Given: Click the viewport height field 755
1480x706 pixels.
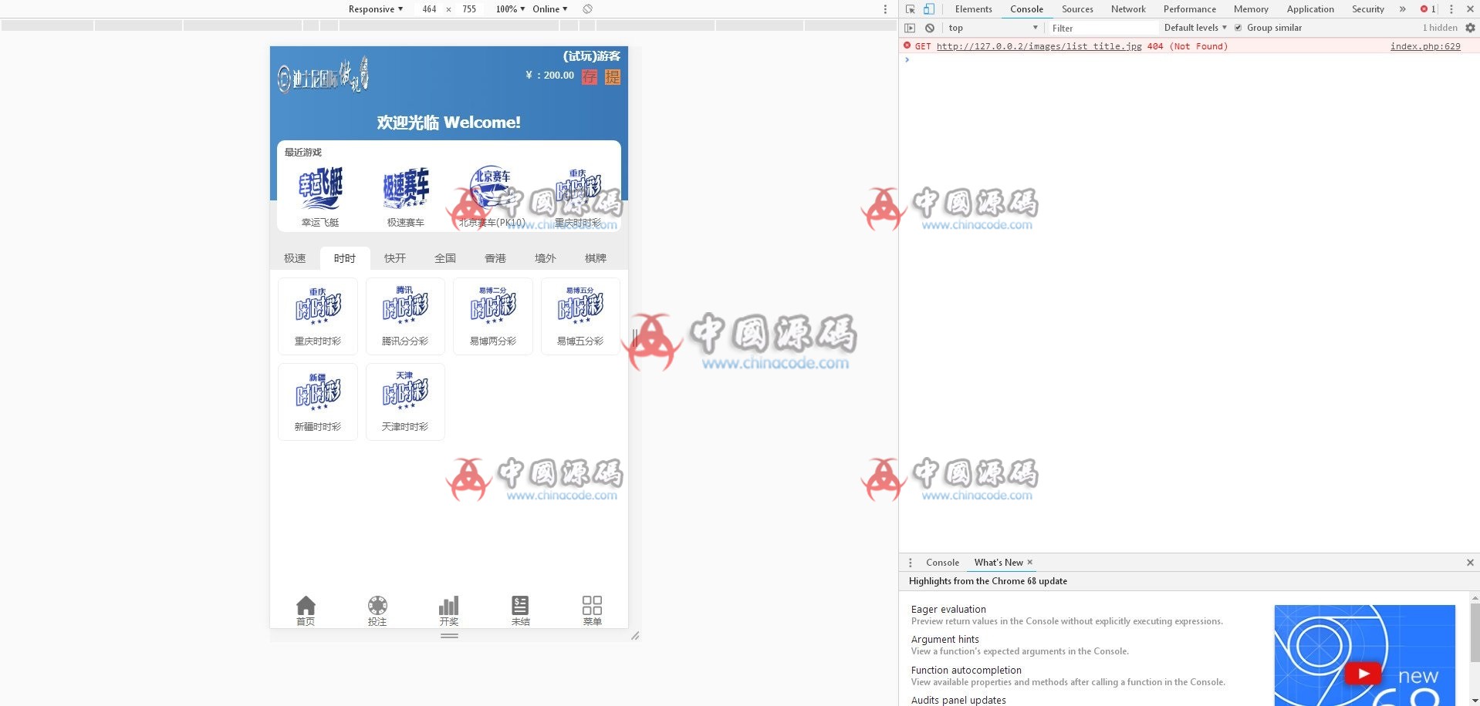Looking at the screenshot, I should 469,9.
